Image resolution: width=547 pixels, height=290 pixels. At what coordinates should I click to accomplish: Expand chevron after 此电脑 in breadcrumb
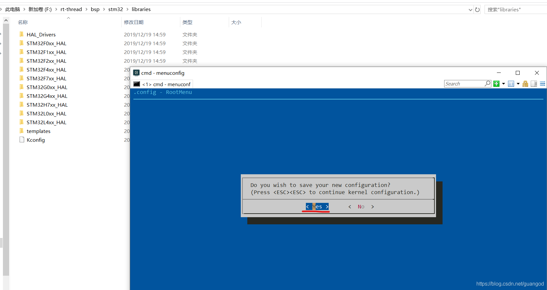pyautogui.click(x=24, y=9)
